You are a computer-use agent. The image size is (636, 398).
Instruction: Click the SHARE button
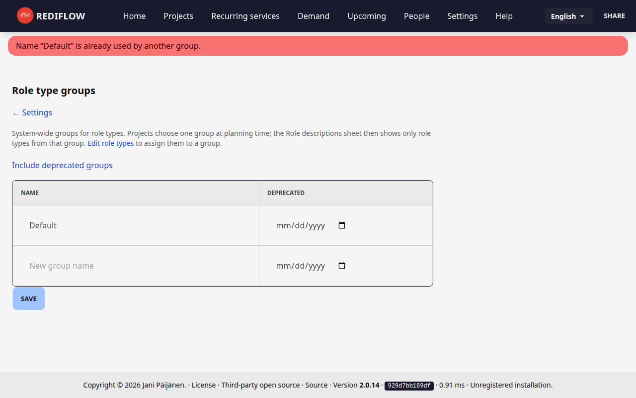tap(614, 15)
